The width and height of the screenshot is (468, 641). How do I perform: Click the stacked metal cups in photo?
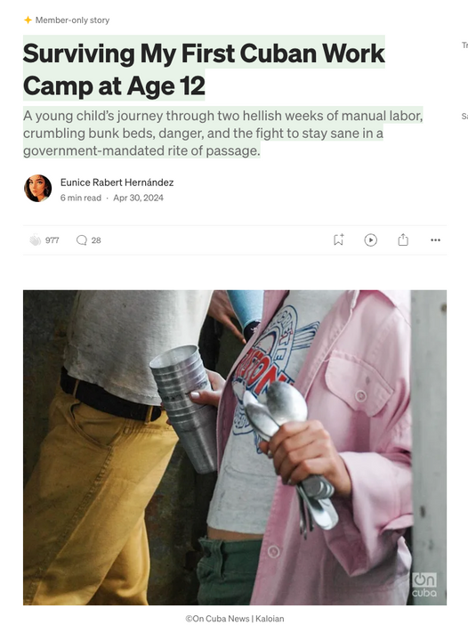(x=184, y=407)
